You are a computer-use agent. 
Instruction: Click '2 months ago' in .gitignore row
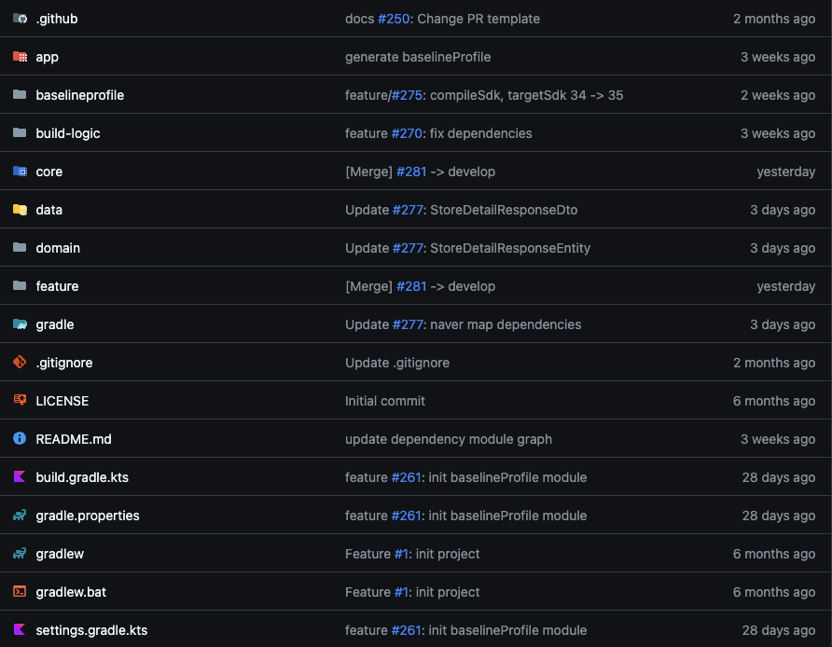click(775, 363)
